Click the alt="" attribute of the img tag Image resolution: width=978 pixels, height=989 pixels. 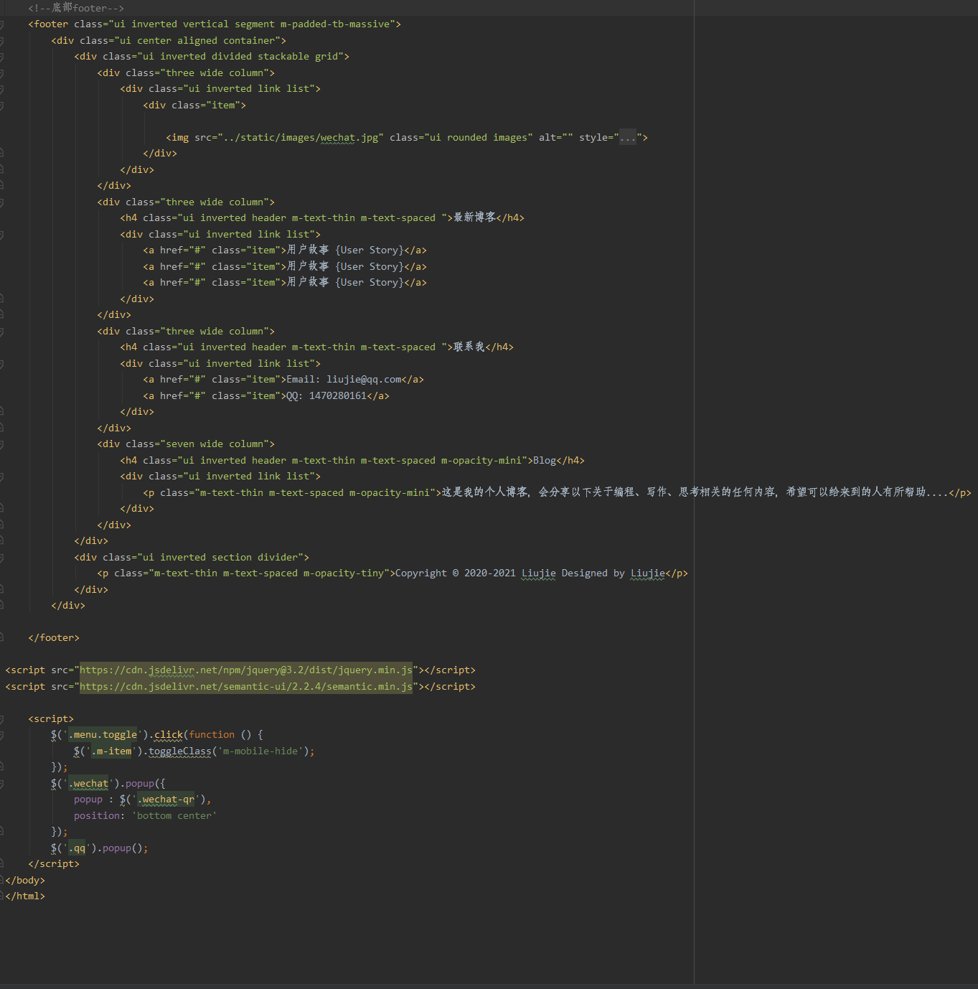click(556, 137)
